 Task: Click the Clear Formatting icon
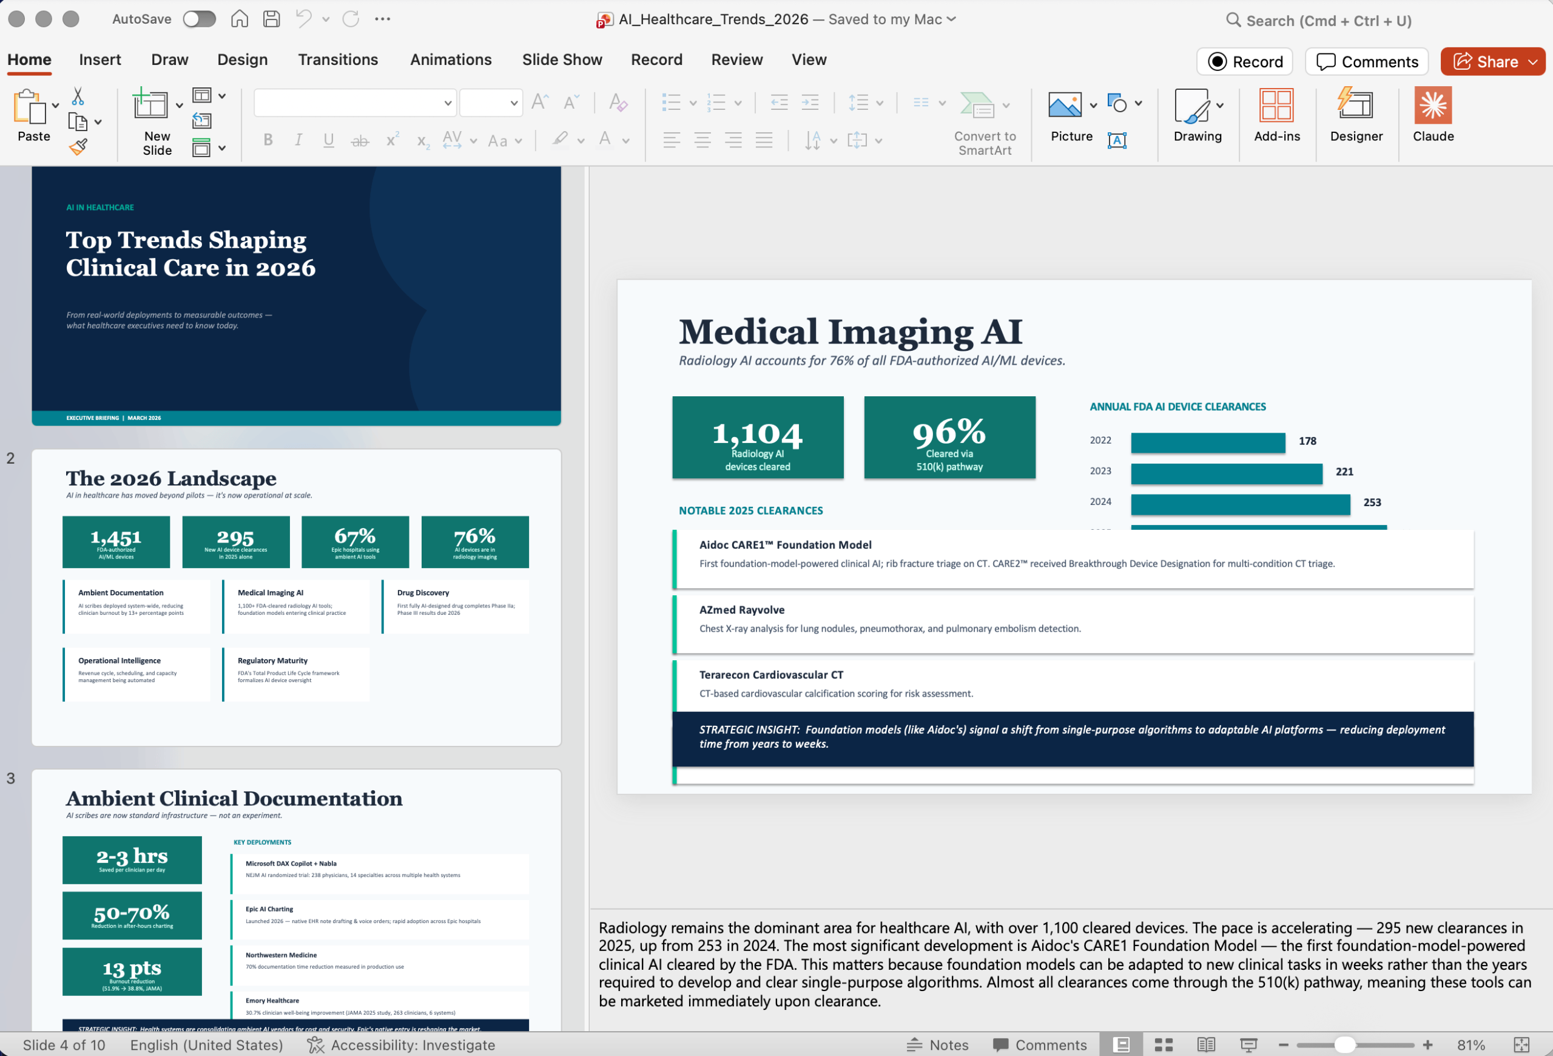(618, 102)
